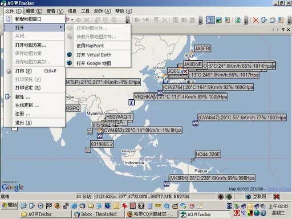
Task: Click the 0319065.2 station label
Action: coord(102,144)
